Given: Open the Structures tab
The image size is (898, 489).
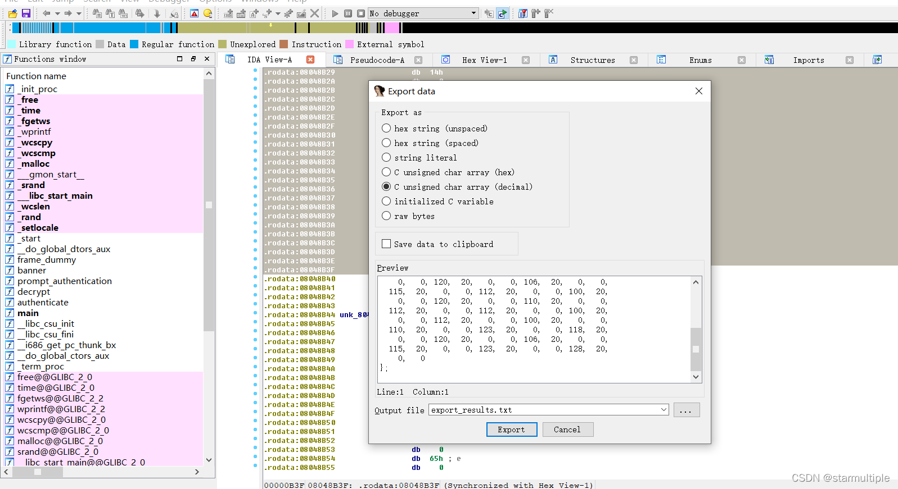Looking at the screenshot, I should click(x=593, y=60).
